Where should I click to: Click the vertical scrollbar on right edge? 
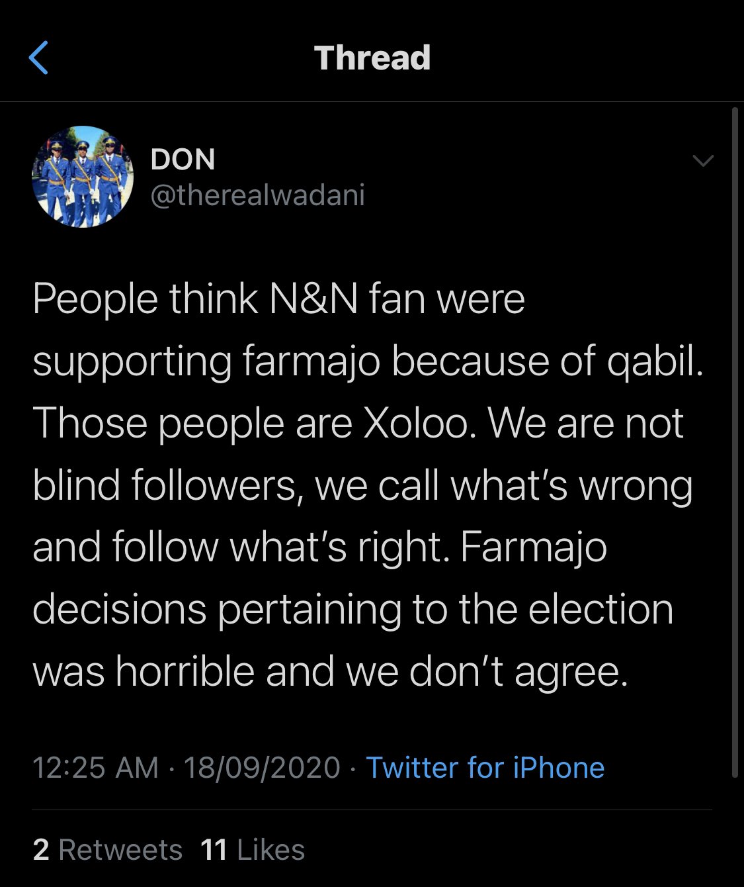point(735,442)
